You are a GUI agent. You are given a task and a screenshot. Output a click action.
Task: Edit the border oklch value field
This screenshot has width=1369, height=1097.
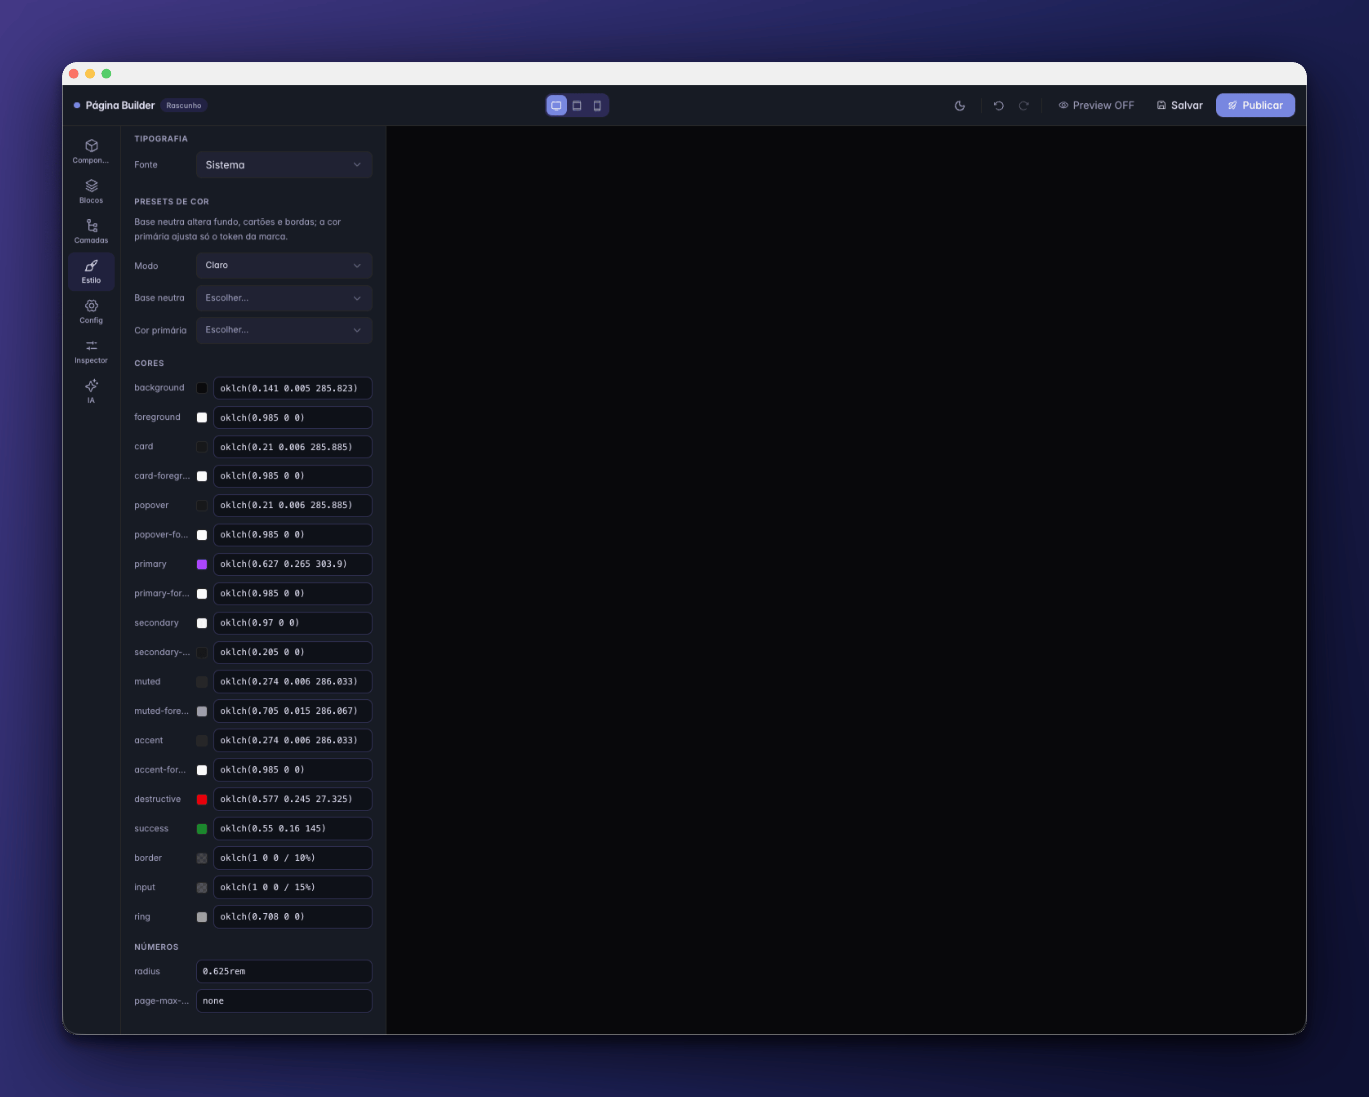[x=293, y=858]
